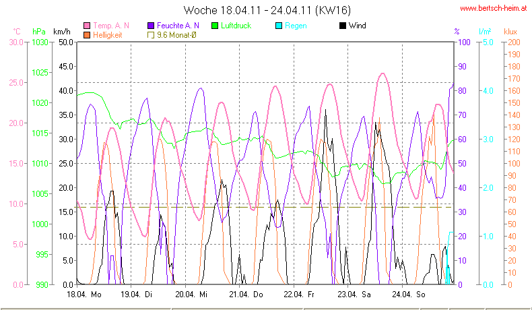Click the pink Temp. A. N legend swatch
The height and width of the screenshot is (310, 532).
pyautogui.click(x=87, y=26)
